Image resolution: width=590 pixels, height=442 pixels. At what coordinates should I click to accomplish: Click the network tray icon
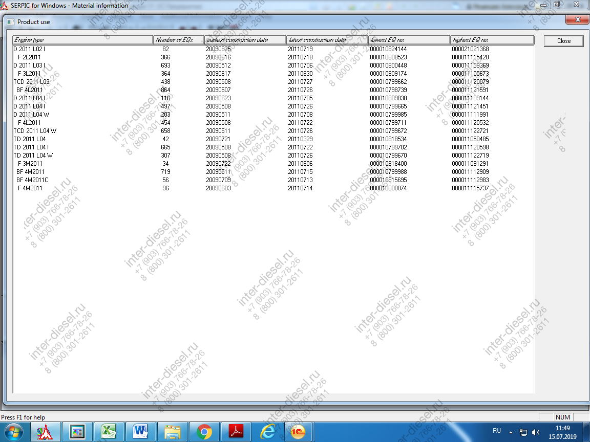pyautogui.click(x=523, y=432)
